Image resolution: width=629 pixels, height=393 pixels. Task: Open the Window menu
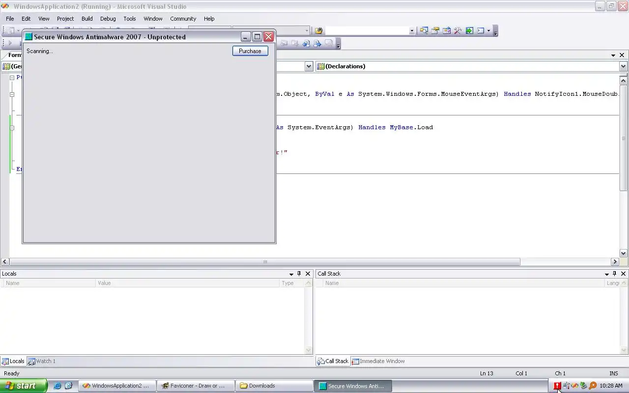pyautogui.click(x=153, y=19)
